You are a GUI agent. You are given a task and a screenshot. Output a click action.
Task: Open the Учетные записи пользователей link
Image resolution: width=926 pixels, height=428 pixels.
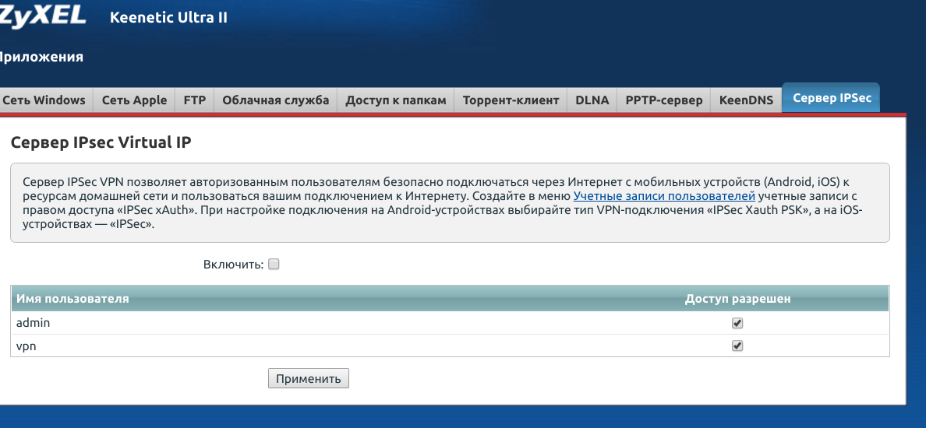point(664,196)
